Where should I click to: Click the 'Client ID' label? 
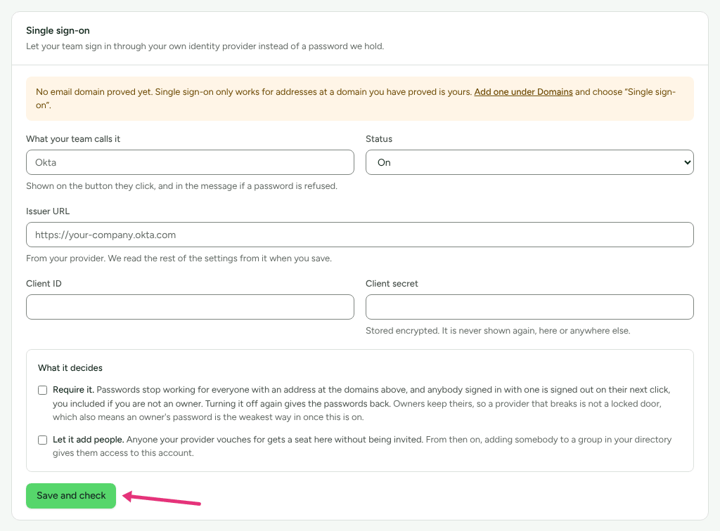point(44,283)
